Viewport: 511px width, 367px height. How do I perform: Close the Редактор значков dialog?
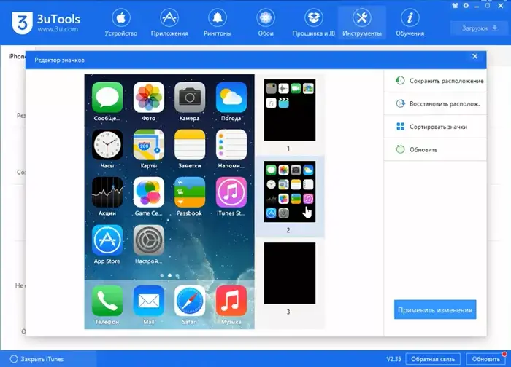[474, 57]
